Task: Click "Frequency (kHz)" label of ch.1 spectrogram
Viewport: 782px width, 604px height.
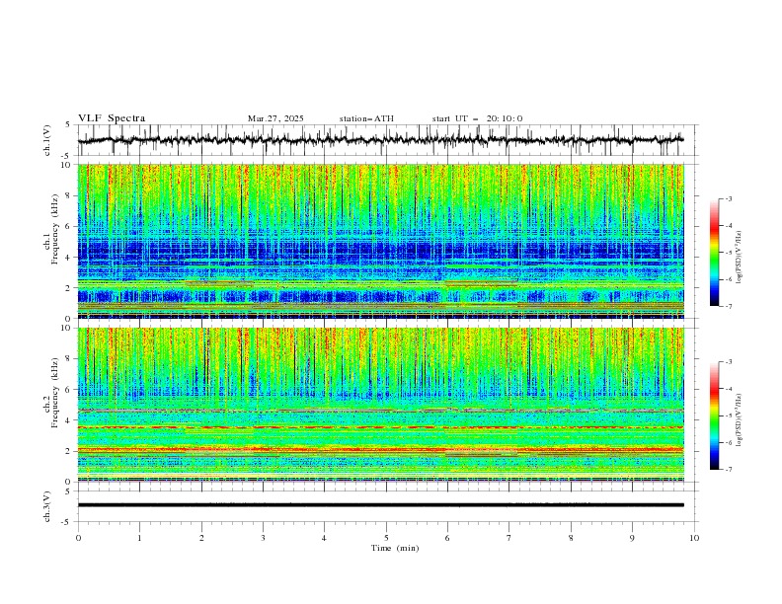Action: (x=56, y=230)
